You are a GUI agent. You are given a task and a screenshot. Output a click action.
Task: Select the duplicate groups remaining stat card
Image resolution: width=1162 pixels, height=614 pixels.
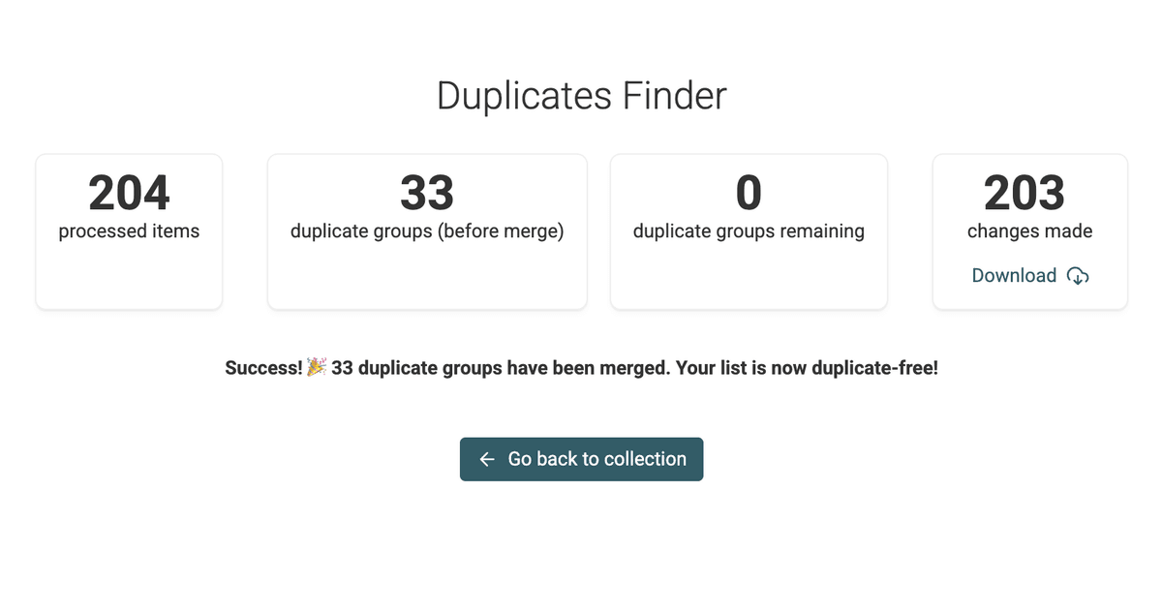tap(749, 232)
